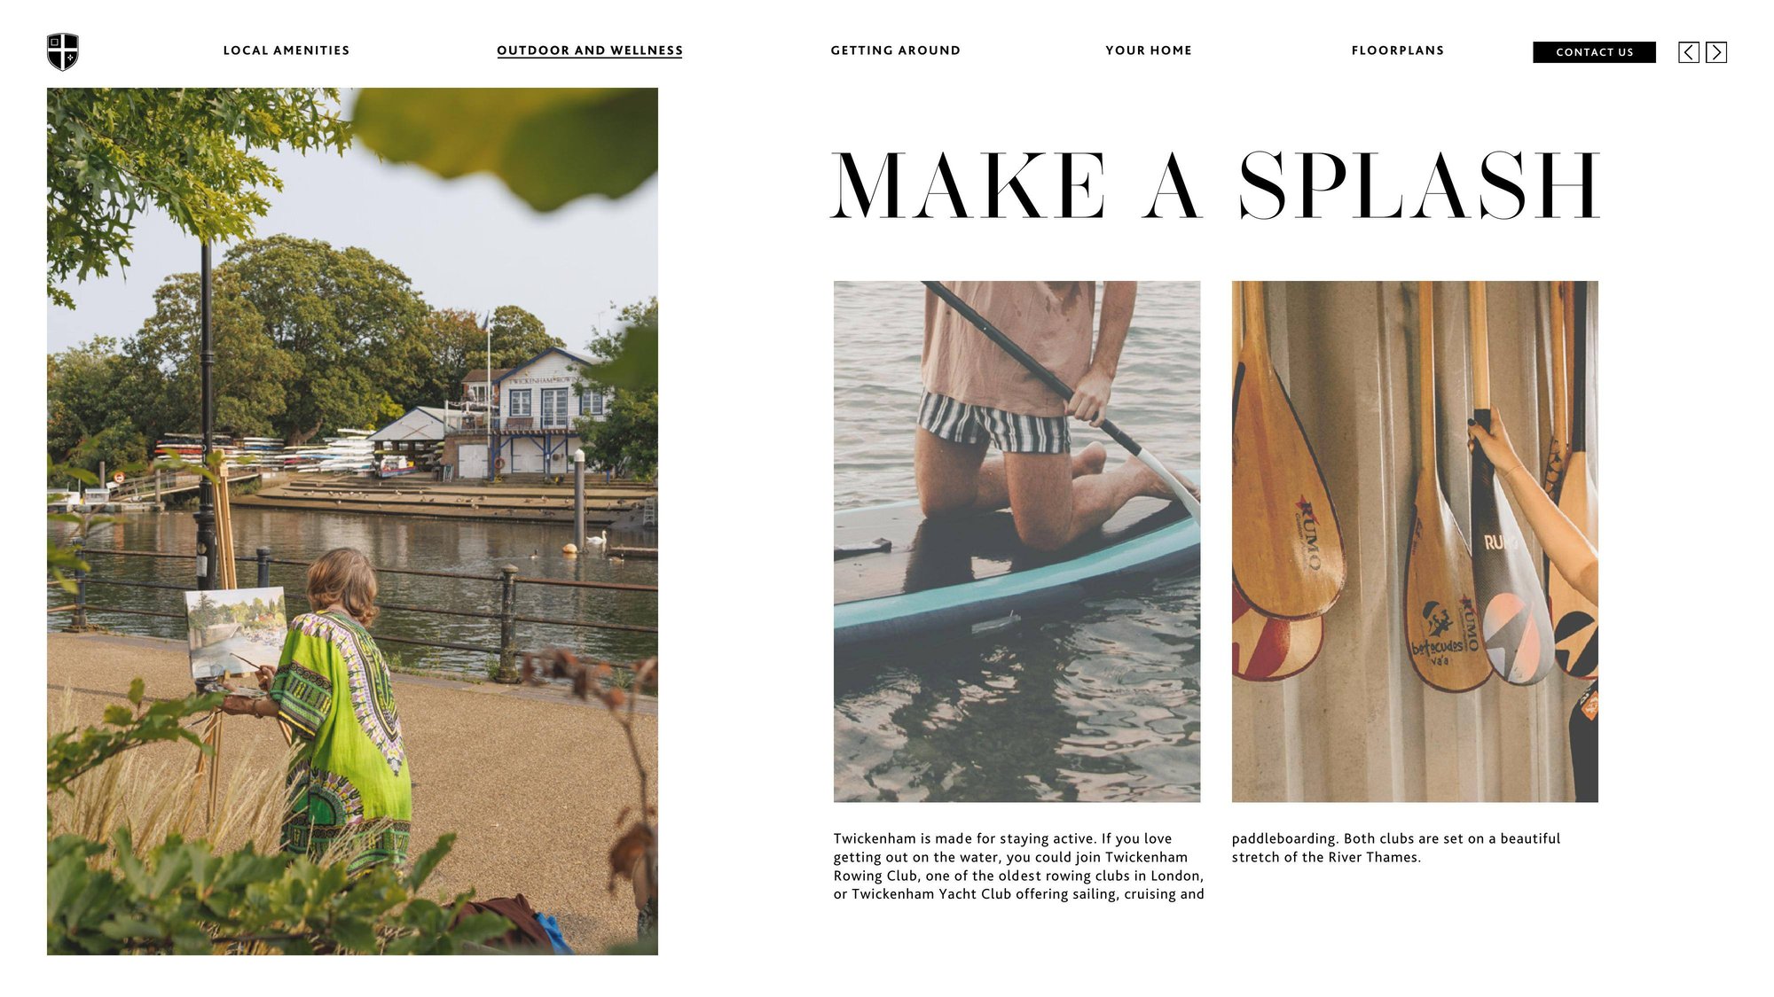The width and height of the screenshot is (1774, 997).
Task: Open the paddleboarder photo
Action: 1017,541
